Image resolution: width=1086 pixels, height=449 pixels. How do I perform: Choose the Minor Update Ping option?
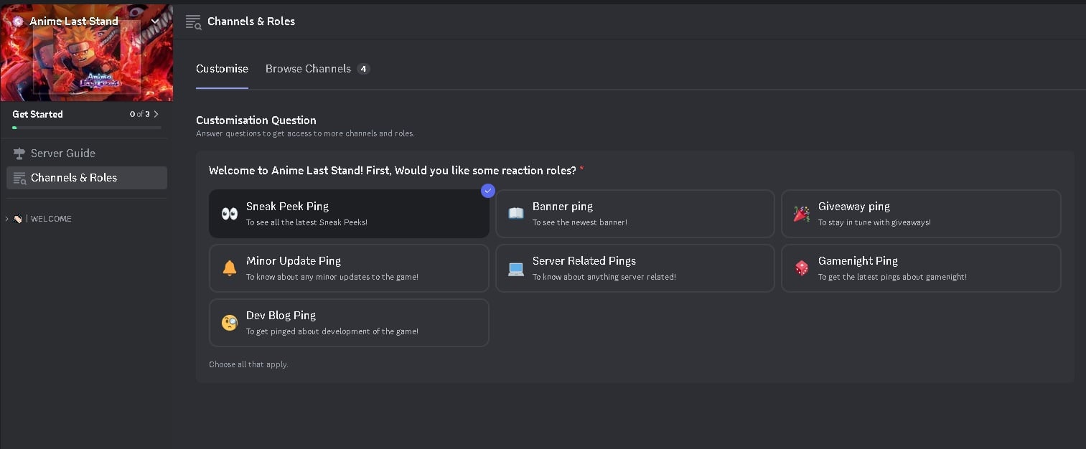tap(349, 268)
